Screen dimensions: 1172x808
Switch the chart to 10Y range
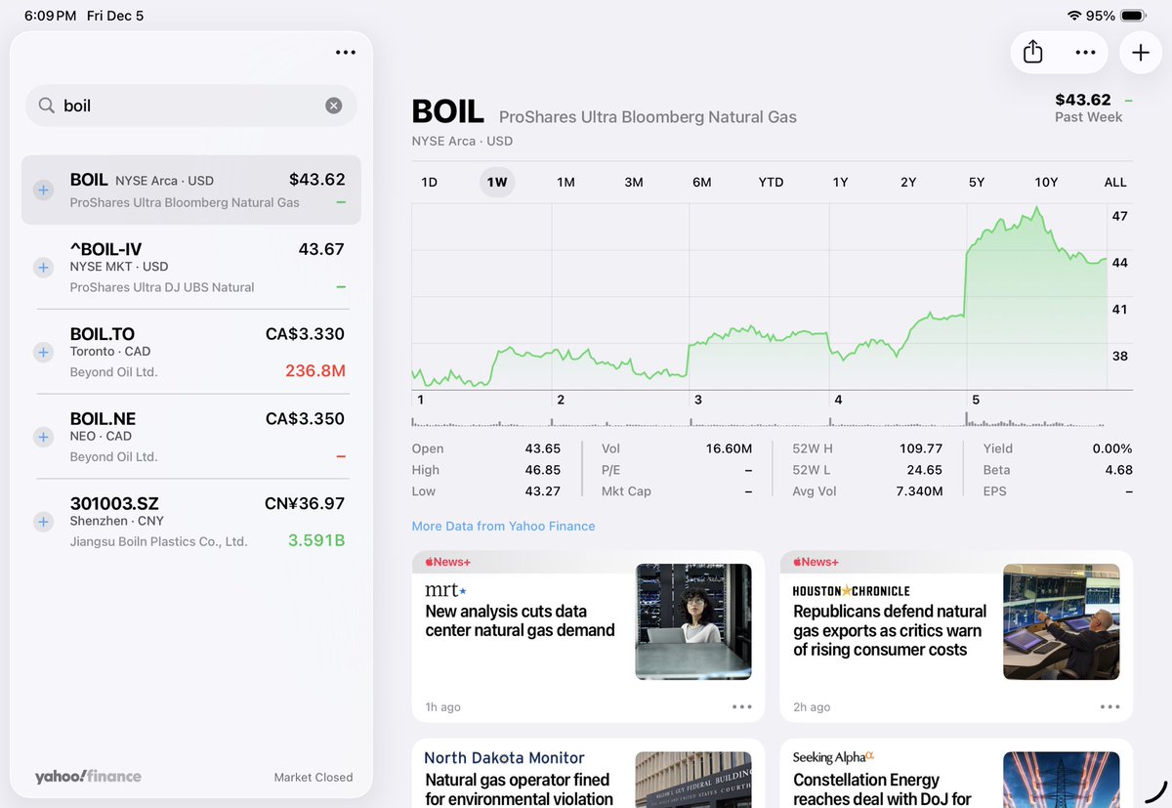tap(1046, 182)
